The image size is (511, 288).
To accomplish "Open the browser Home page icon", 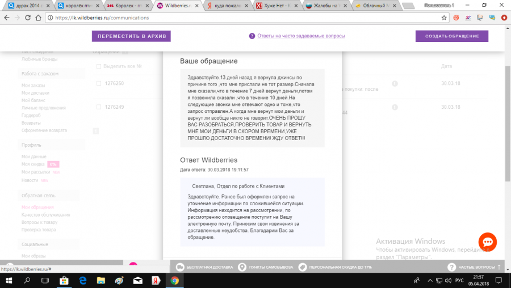I will click(x=38, y=18).
